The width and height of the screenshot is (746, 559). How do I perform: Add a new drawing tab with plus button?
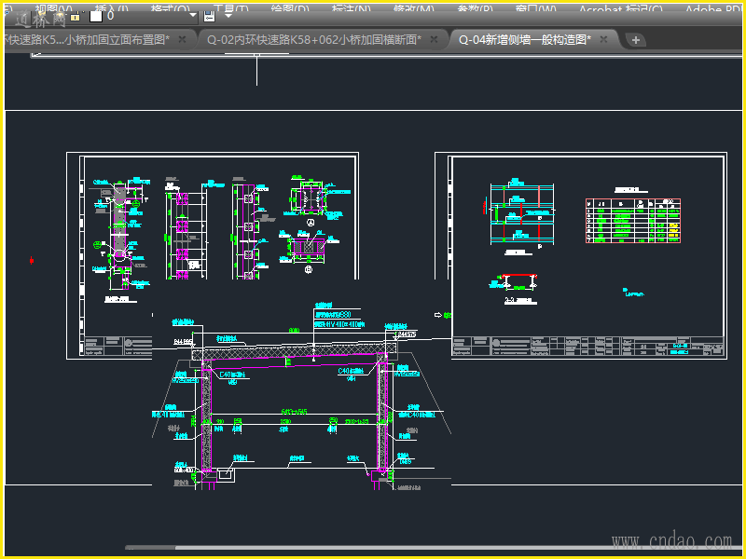[x=636, y=40]
